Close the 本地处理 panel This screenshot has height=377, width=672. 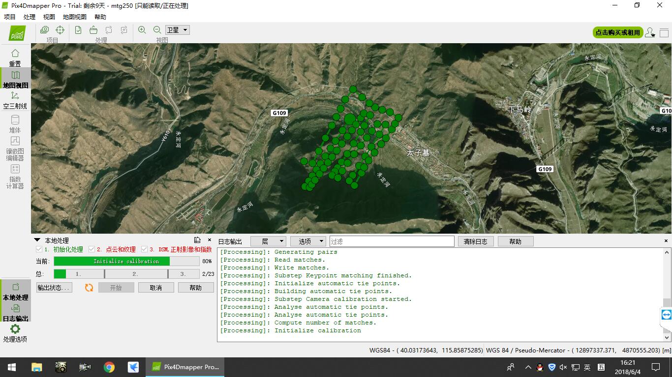click(210, 240)
